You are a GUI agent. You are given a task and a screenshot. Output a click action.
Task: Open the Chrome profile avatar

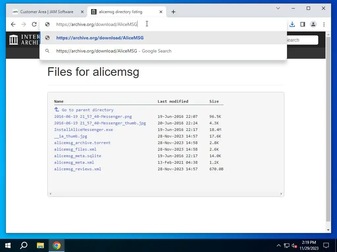tap(313, 24)
